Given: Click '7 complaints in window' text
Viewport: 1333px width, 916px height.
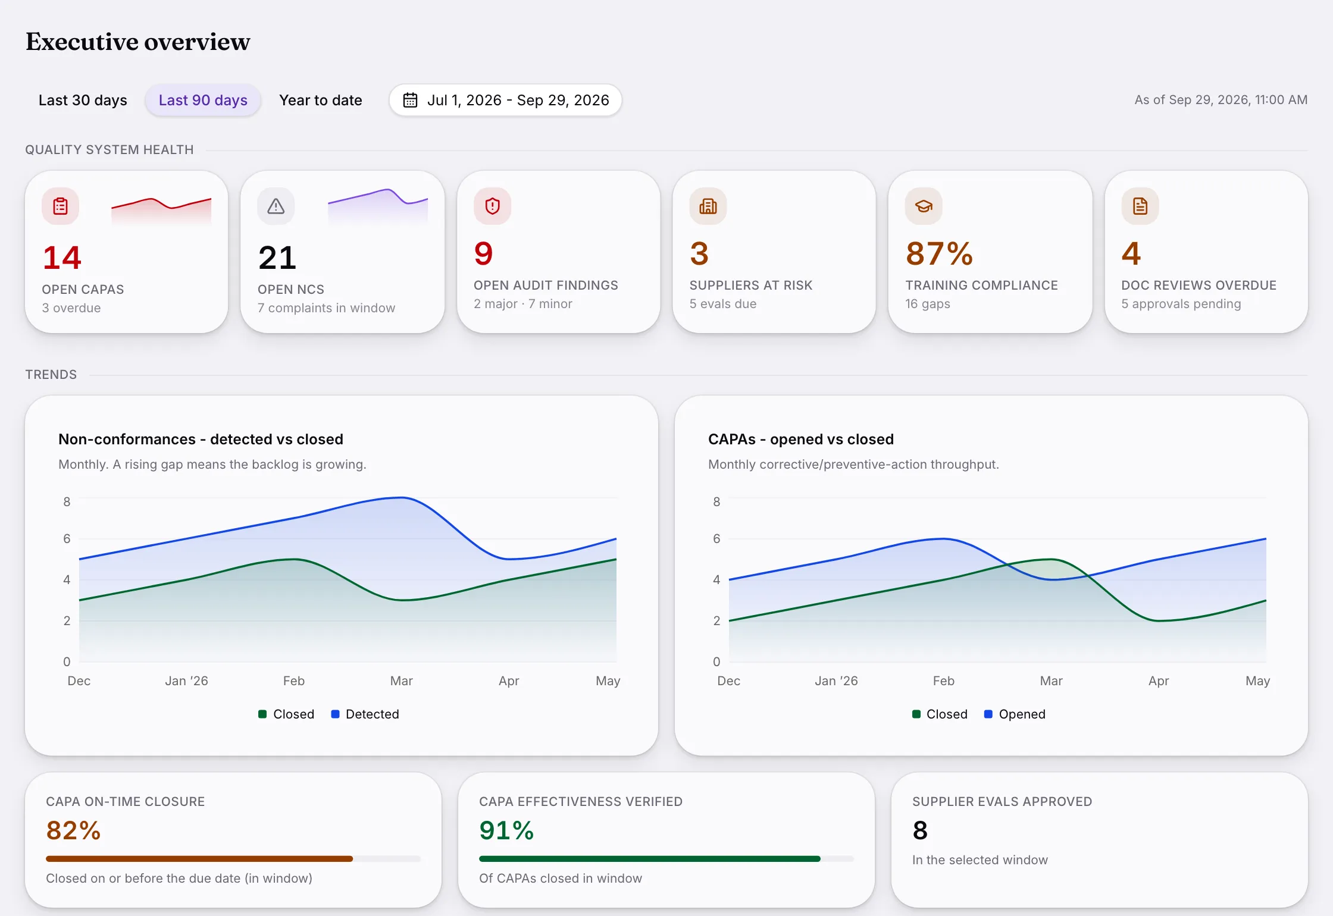Looking at the screenshot, I should click(326, 308).
